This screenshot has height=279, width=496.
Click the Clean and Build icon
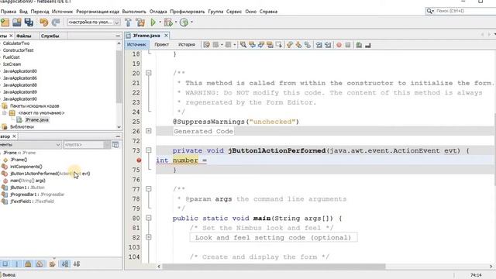(x=140, y=22)
